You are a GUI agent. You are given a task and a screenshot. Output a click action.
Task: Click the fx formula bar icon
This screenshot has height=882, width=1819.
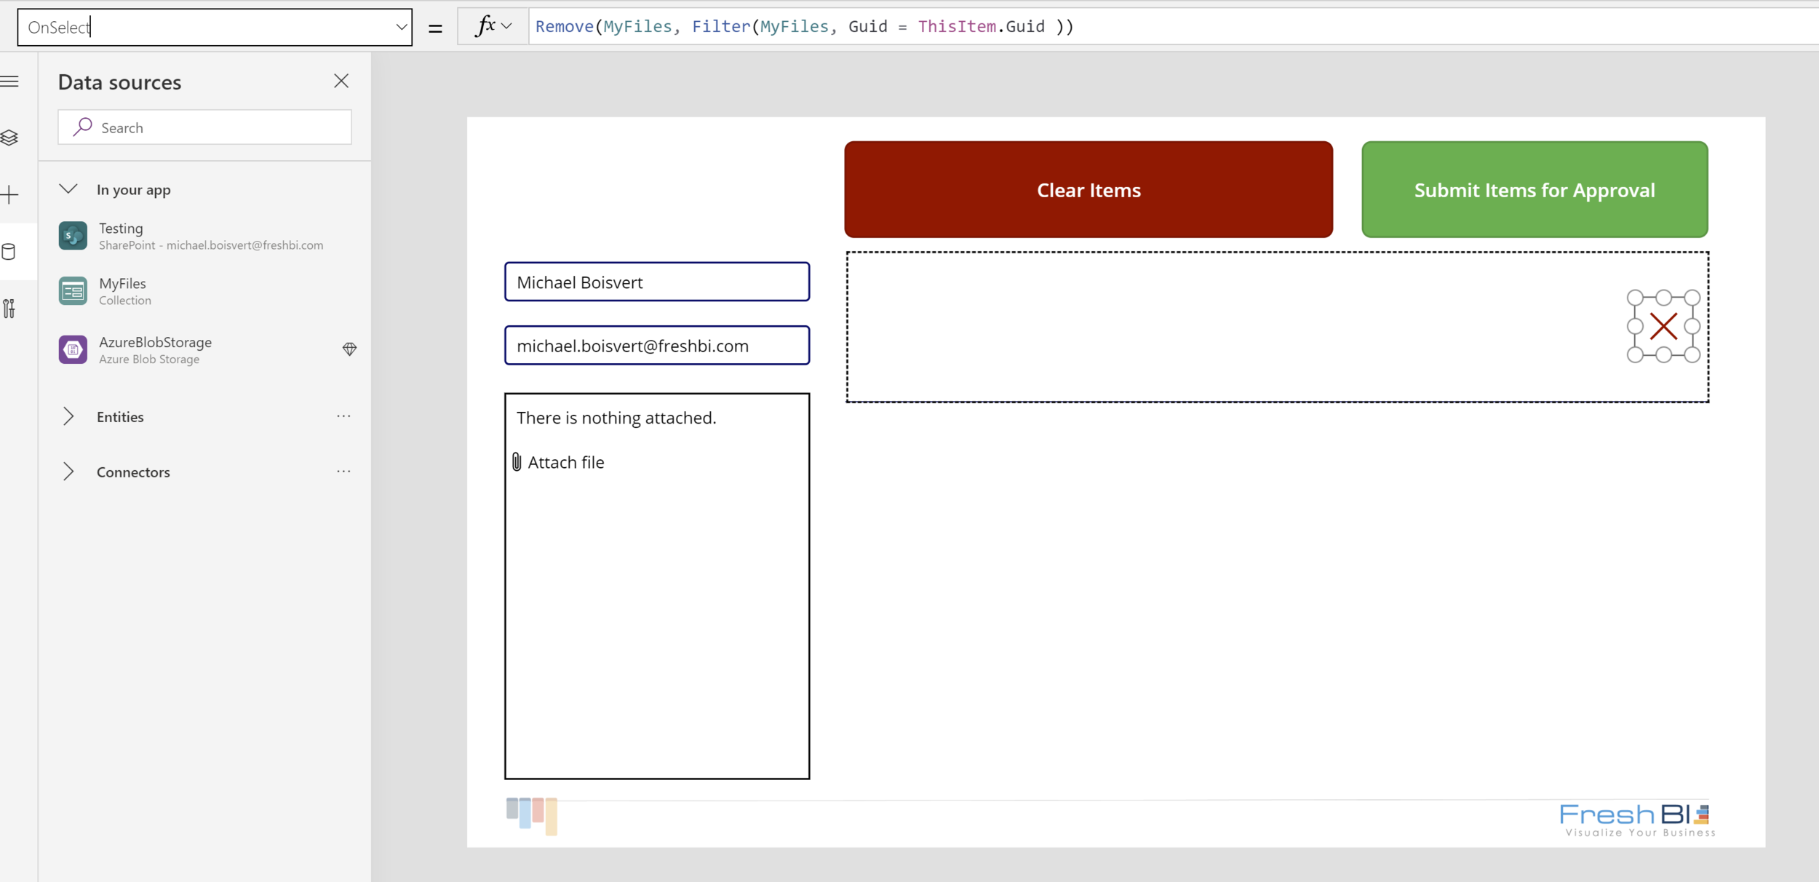(486, 25)
